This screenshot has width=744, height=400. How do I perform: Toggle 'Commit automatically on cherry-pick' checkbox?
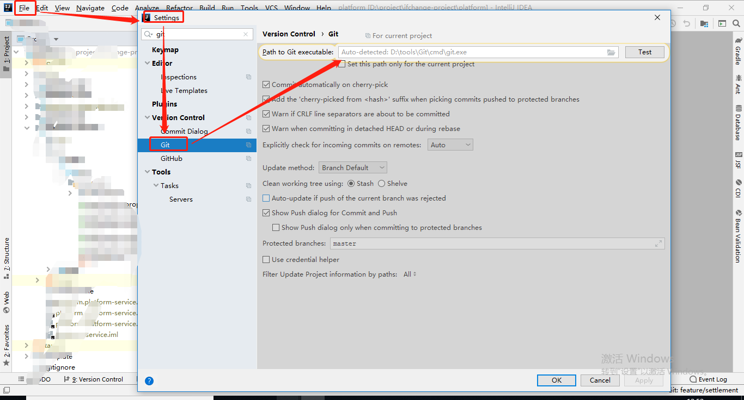(266, 85)
